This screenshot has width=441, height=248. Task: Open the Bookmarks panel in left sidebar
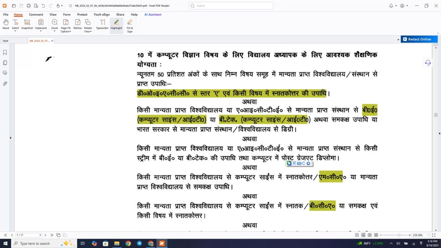click(5, 53)
